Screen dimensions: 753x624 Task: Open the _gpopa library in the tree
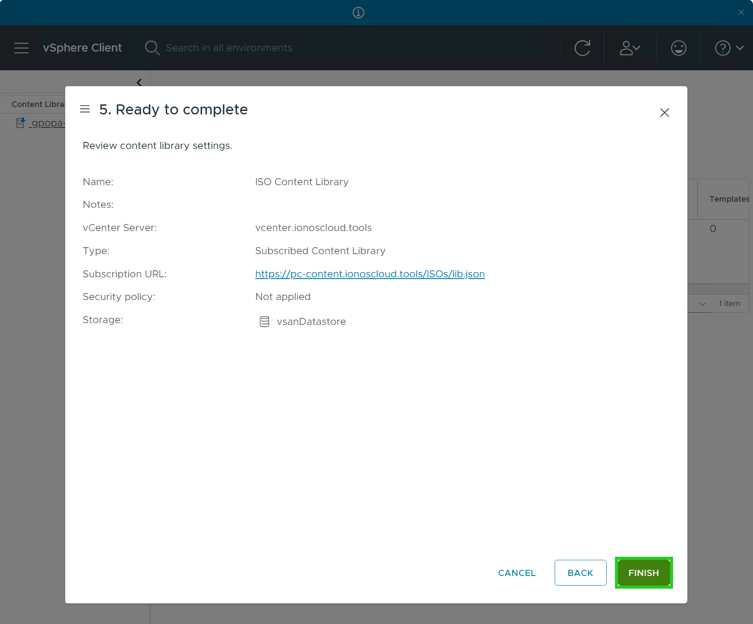pyautogui.click(x=46, y=123)
